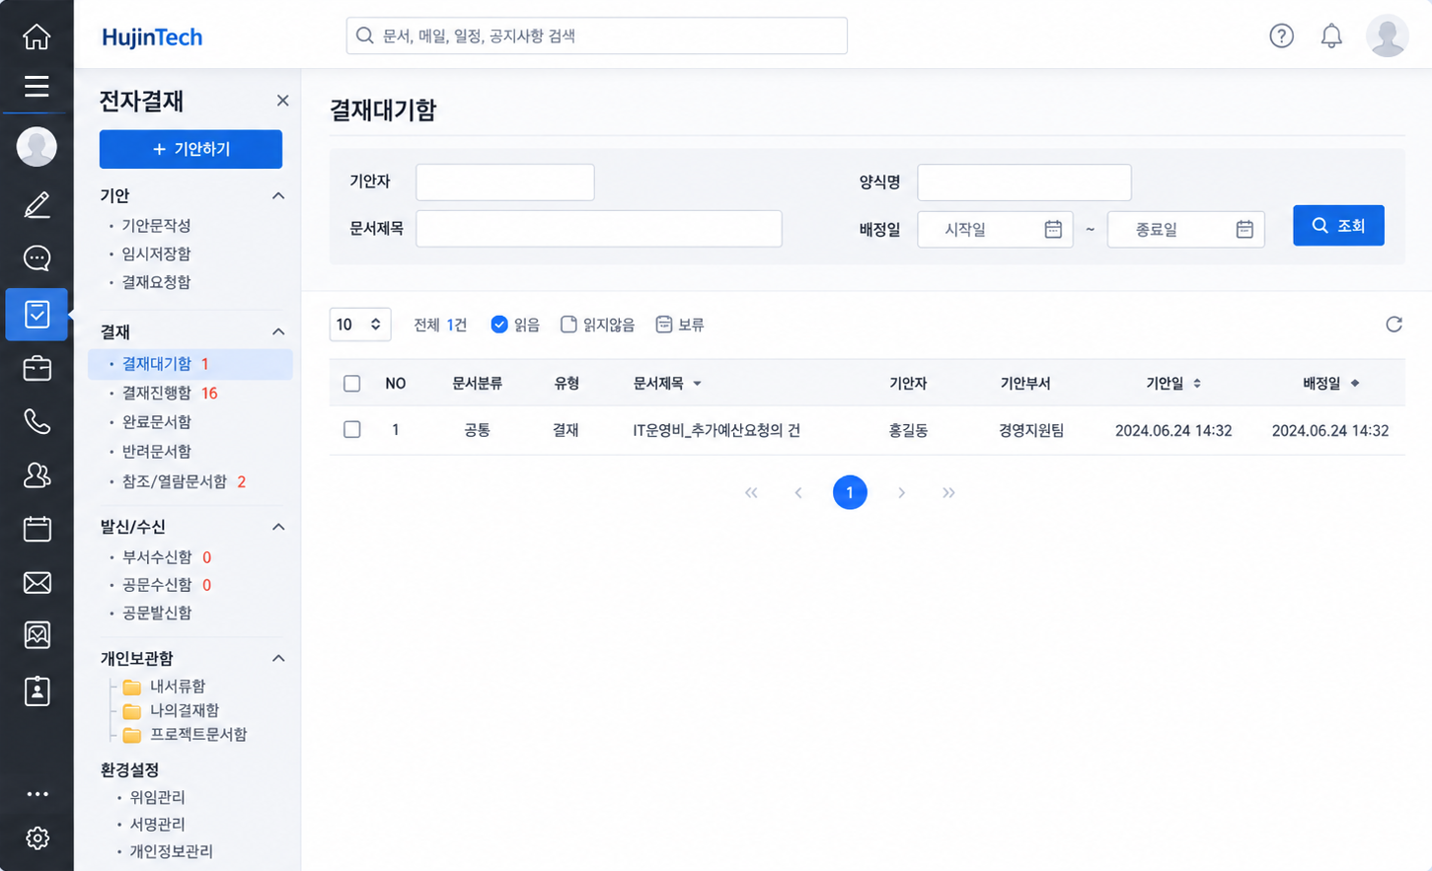Collapse the 발신/수신 section
Viewport: 1432px width, 871px height.
pyautogui.click(x=278, y=528)
